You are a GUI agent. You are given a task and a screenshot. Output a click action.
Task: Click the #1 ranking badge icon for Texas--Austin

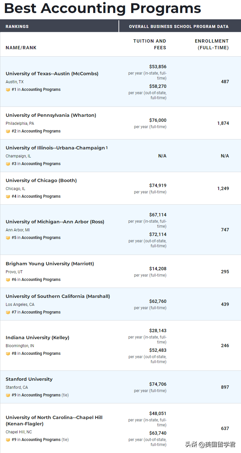(x=8, y=90)
